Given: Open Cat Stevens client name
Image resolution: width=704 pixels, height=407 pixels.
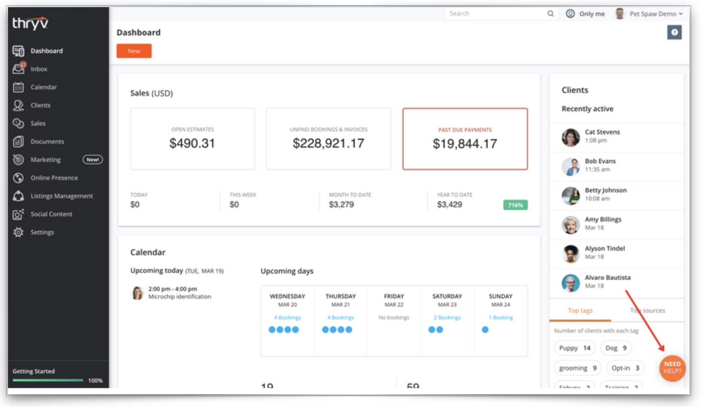Looking at the screenshot, I should pos(602,132).
